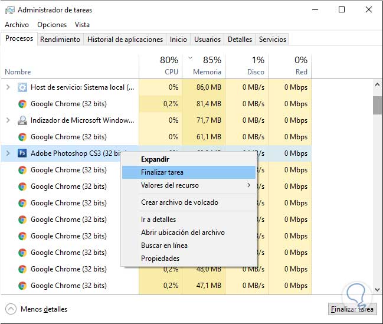383x324 pixels.
Task: Click the vertical scrollbar thumb
Action: [x=377, y=104]
